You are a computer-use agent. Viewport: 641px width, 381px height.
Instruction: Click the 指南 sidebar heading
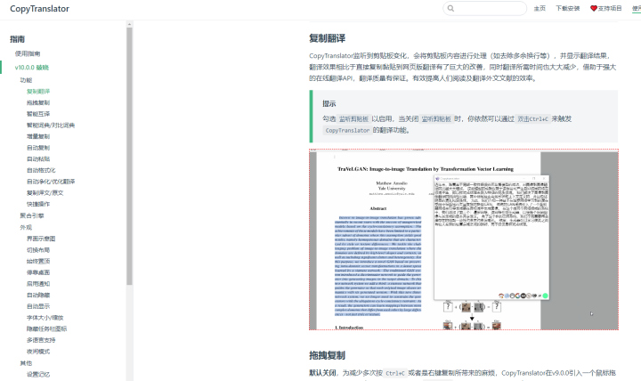17,39
